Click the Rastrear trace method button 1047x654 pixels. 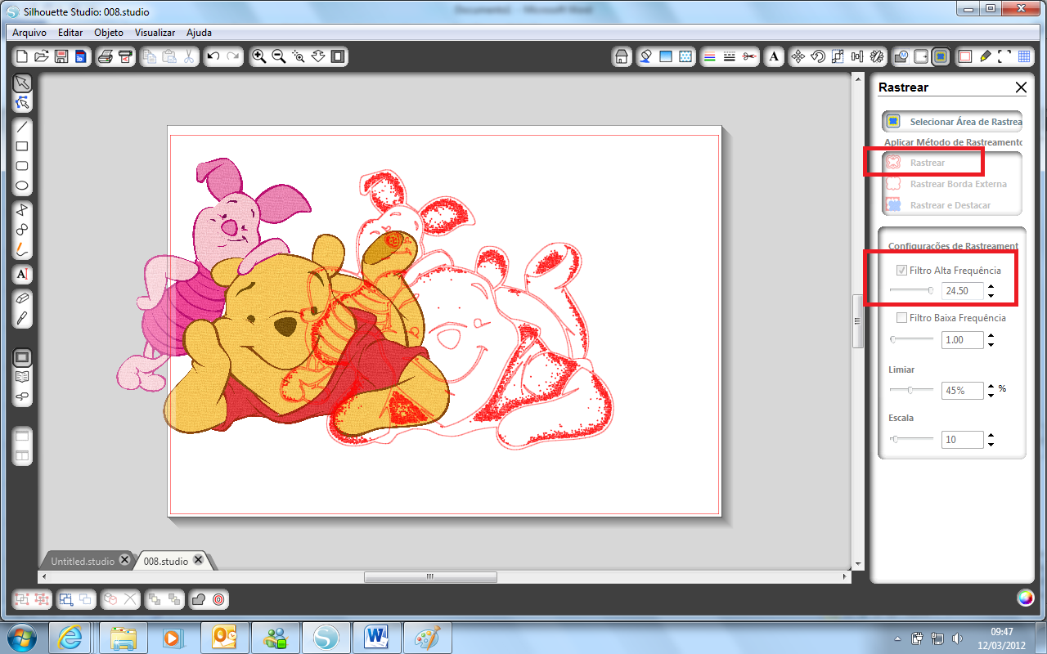point(928,163)
